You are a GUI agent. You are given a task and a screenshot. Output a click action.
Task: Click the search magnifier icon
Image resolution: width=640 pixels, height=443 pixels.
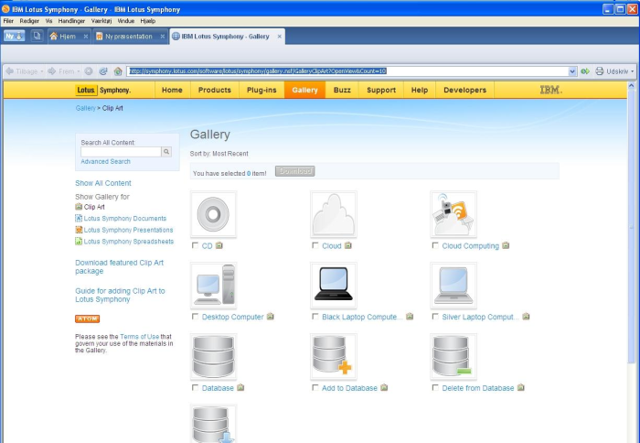(166, 152)
